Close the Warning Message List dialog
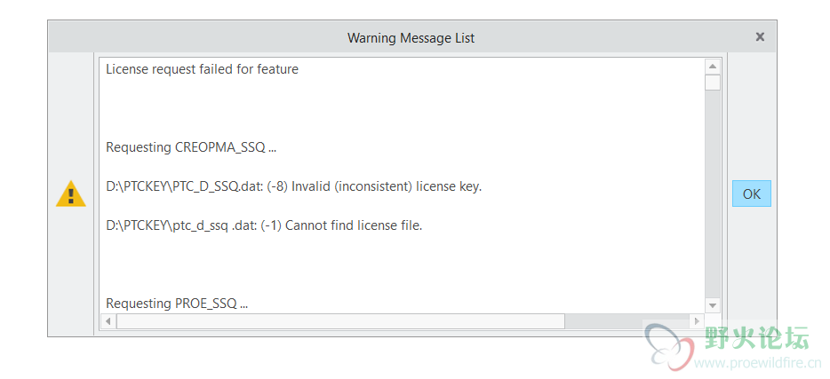Viewport: 830px width, 379px height. (760, 37)
